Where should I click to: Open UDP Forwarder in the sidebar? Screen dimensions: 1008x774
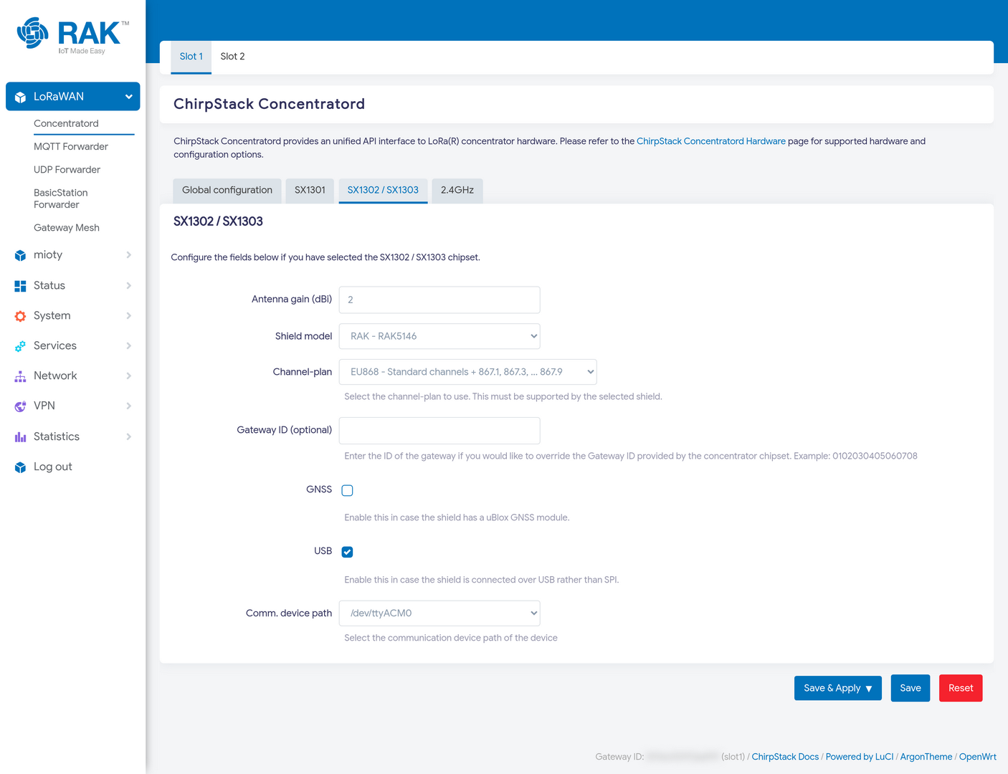67,170
